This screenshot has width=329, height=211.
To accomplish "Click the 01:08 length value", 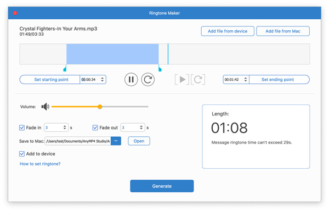I will click(229, 128).
